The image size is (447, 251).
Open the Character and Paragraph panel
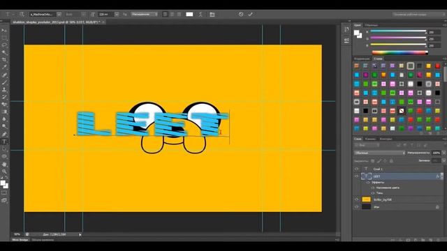[212, 14]
